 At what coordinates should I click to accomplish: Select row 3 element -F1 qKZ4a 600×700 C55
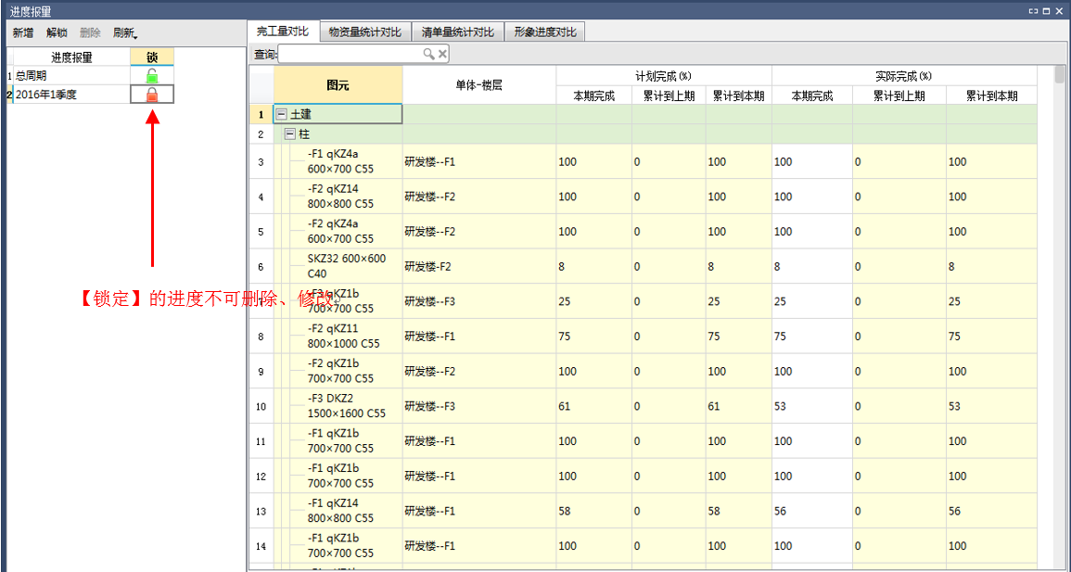point(339,161)
